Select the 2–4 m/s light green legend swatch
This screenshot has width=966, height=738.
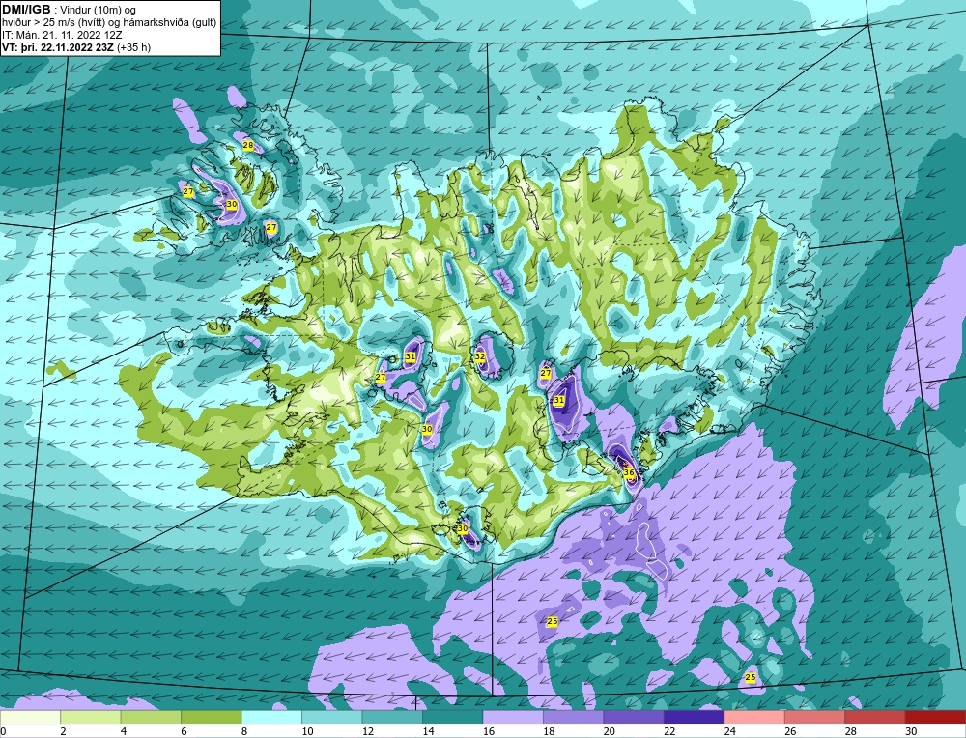coord(91,717)
